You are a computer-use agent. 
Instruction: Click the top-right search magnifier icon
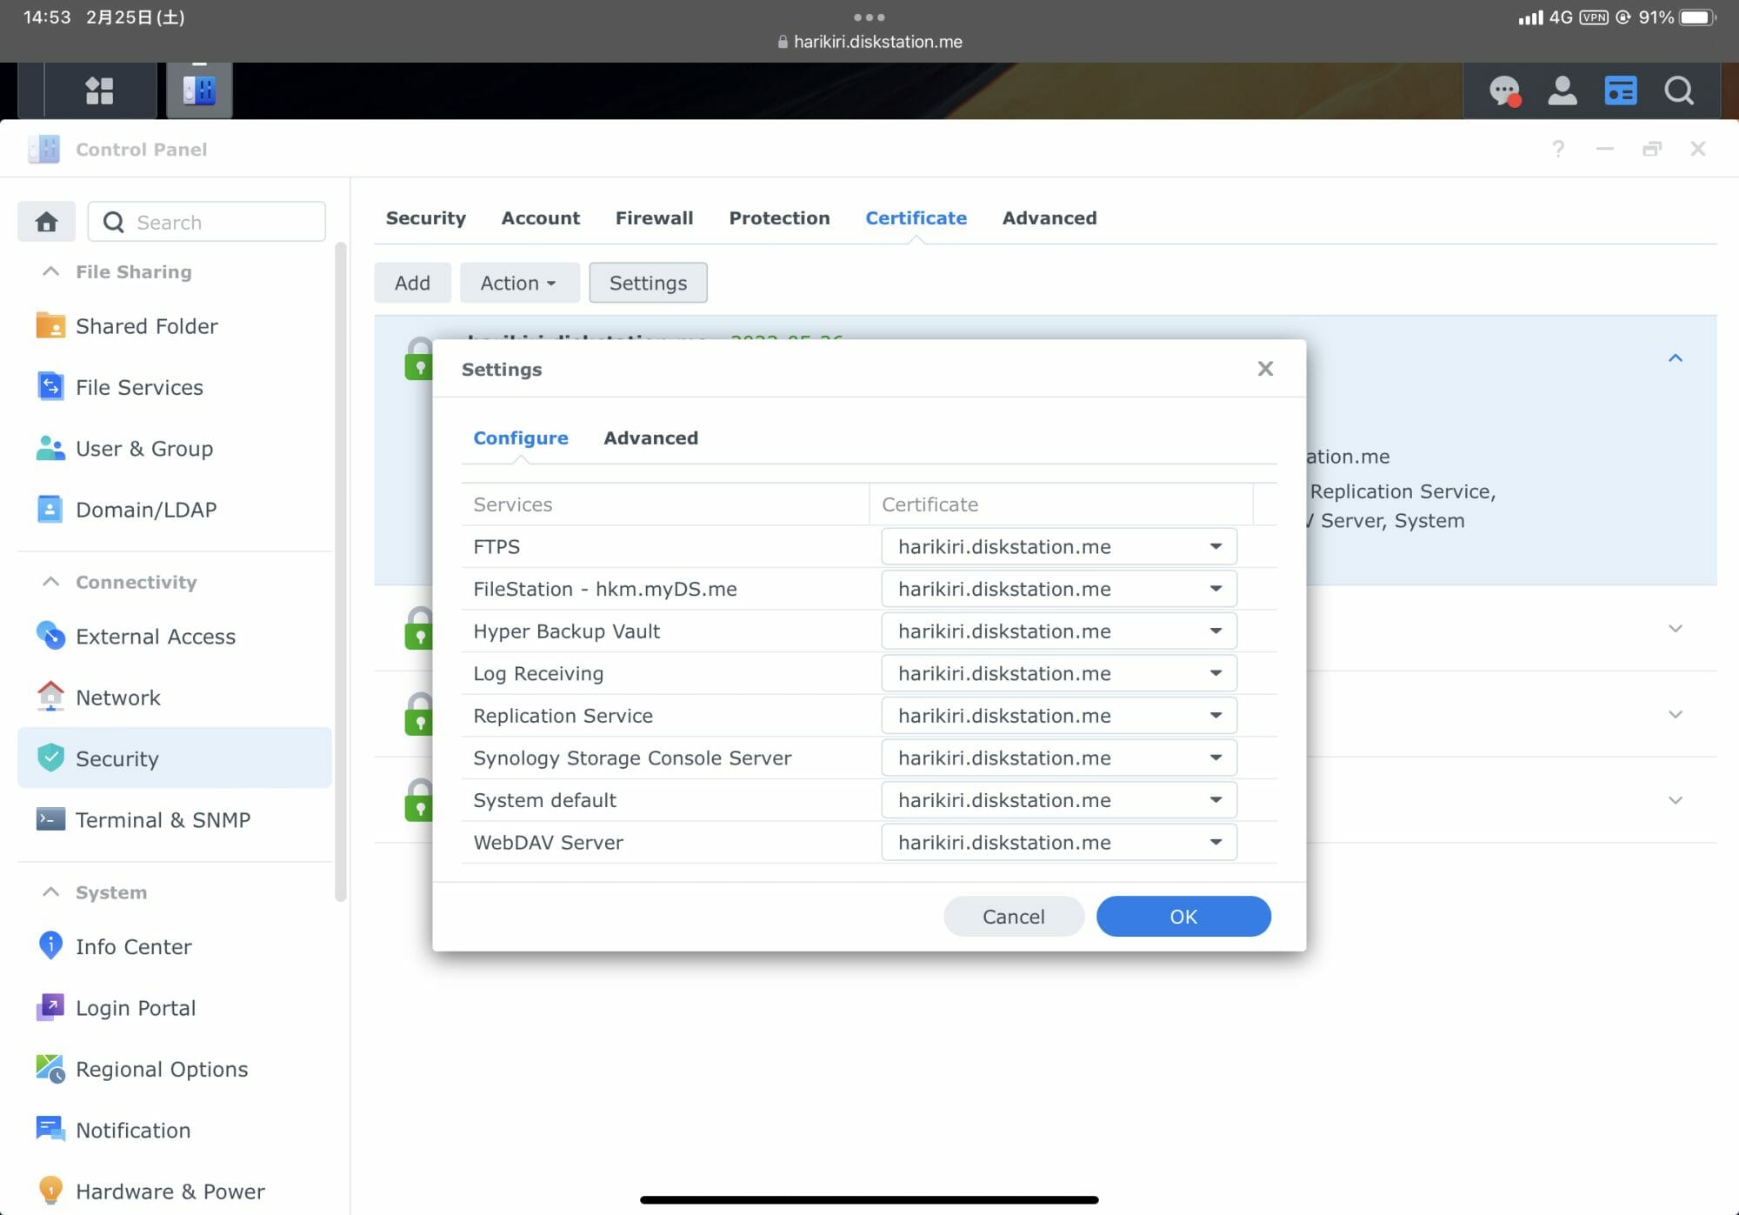(1679, 90)
